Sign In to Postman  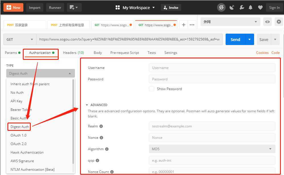(274, 8)
